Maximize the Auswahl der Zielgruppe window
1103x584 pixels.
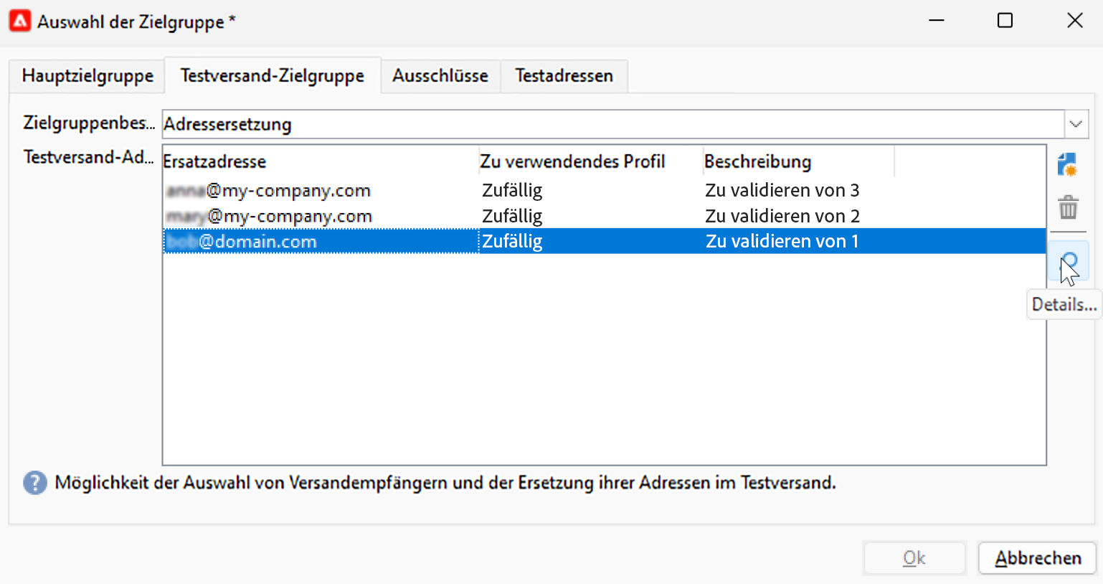point(1005,21)
